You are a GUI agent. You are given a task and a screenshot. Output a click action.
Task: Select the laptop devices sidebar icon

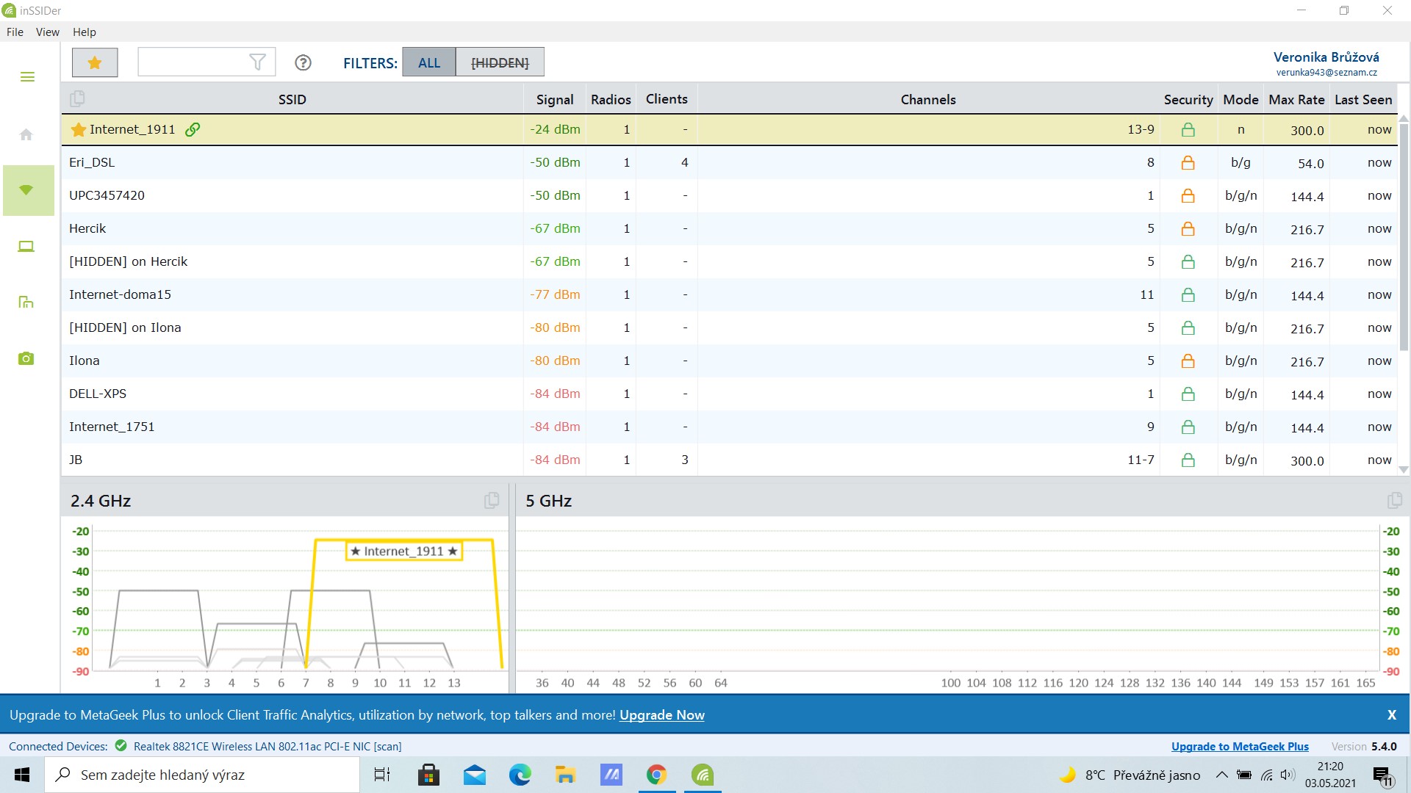click(x=26, y=246)
